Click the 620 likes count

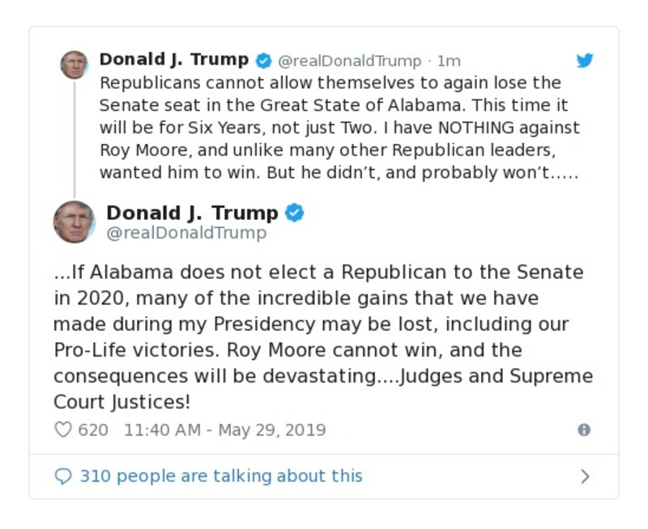pyautogui.click(x=93, y=430)
